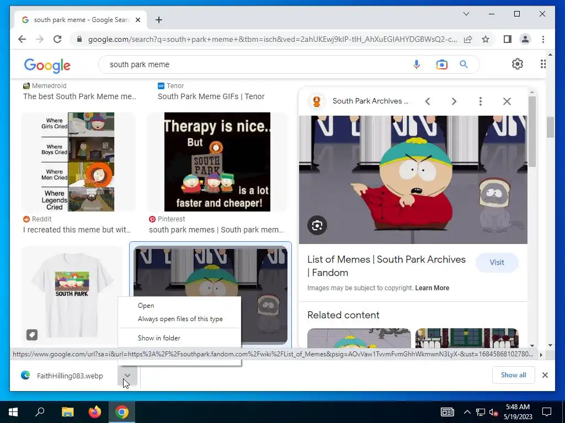The width and height of the screenshot is (565, 423).
Task: Close the image preview panel
Action: click(x=507, y=101)
